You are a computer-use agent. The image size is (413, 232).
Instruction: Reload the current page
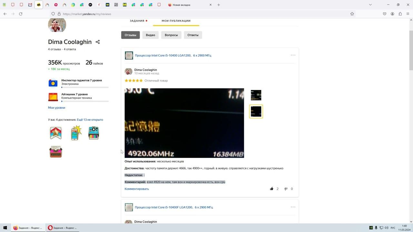[x=21, y=14]
